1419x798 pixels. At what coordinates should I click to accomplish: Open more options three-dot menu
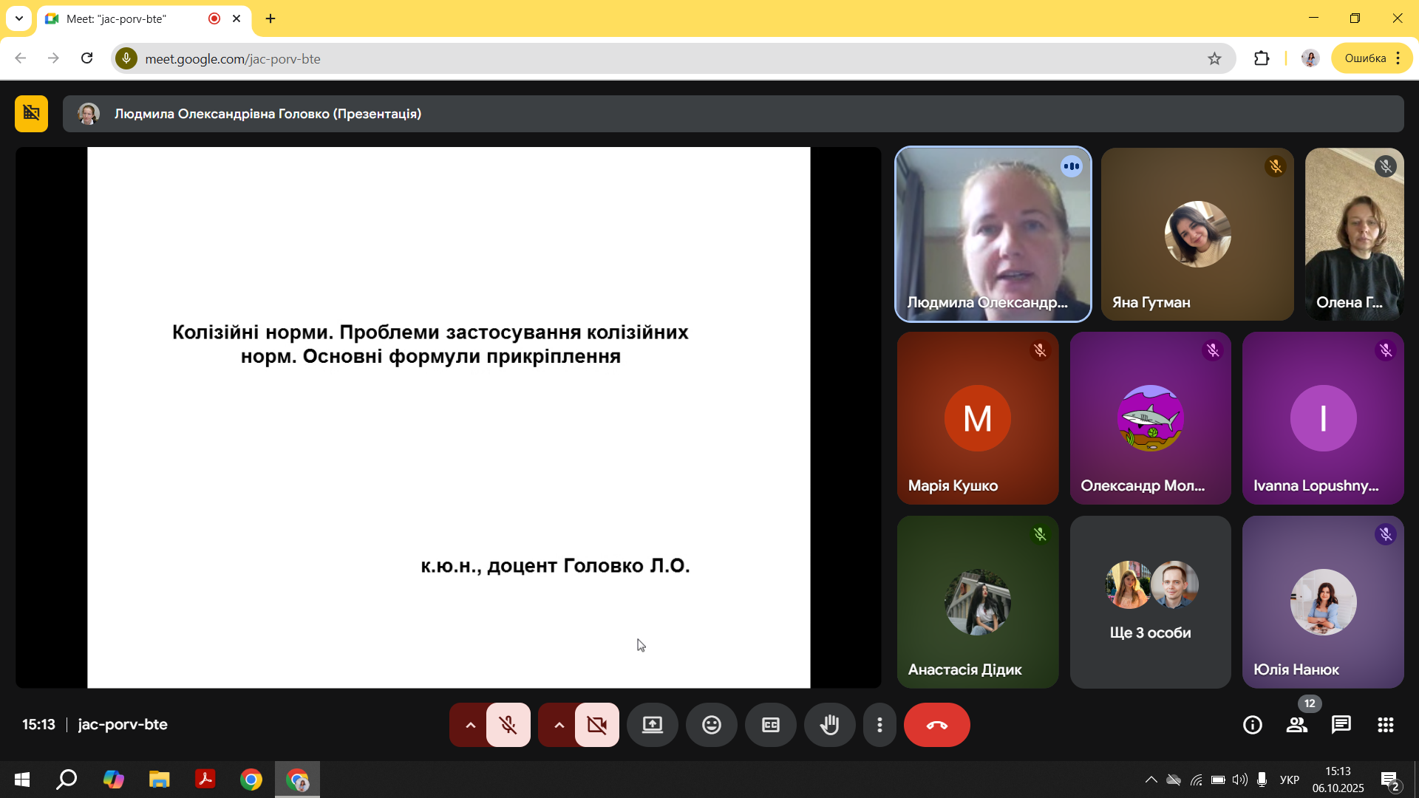(879, 725)
